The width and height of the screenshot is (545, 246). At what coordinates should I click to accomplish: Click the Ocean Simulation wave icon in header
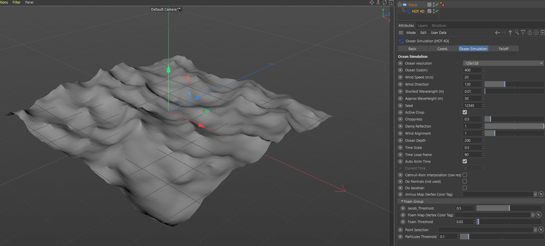[401, 41]
